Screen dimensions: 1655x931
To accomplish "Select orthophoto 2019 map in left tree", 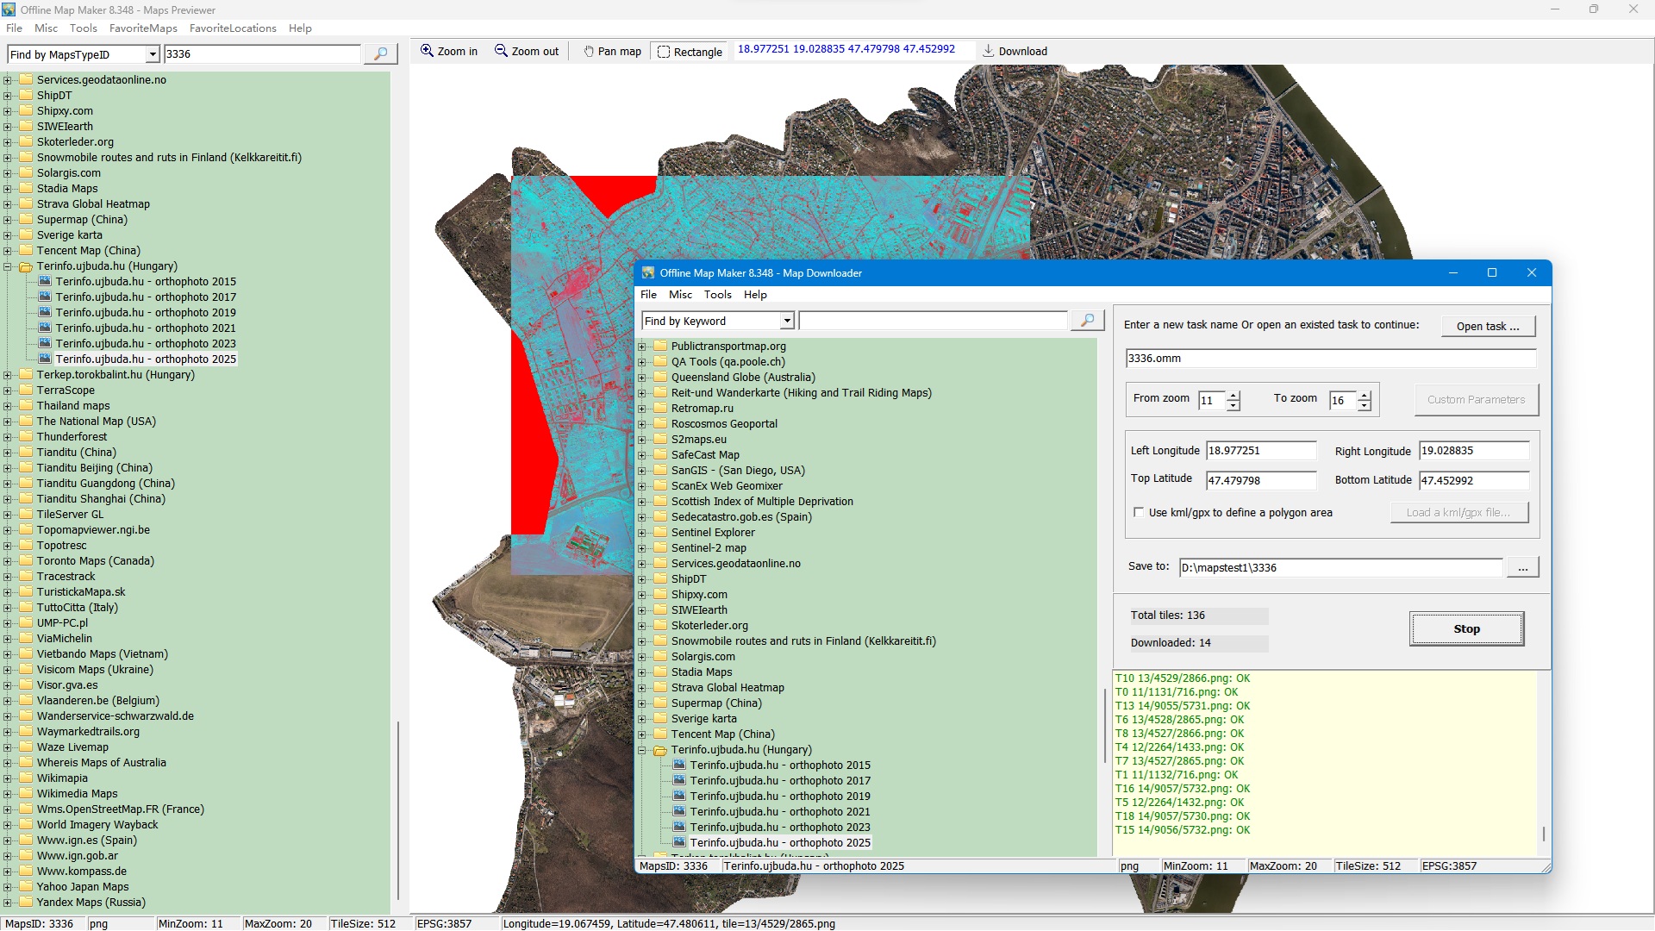I will 146,313.
